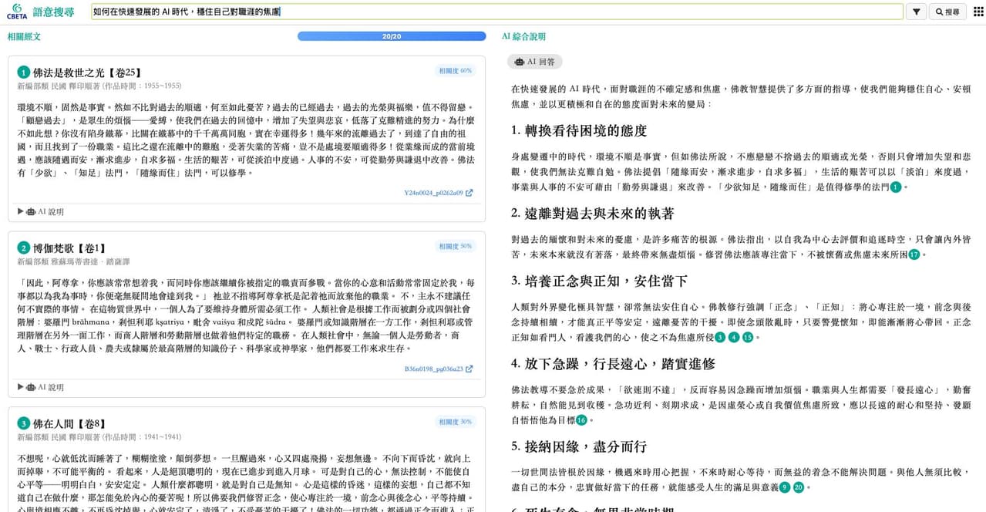Click in the semantic search query box
Image resolution: width=986 pixels, height=512 pixels.
(497, 12)
